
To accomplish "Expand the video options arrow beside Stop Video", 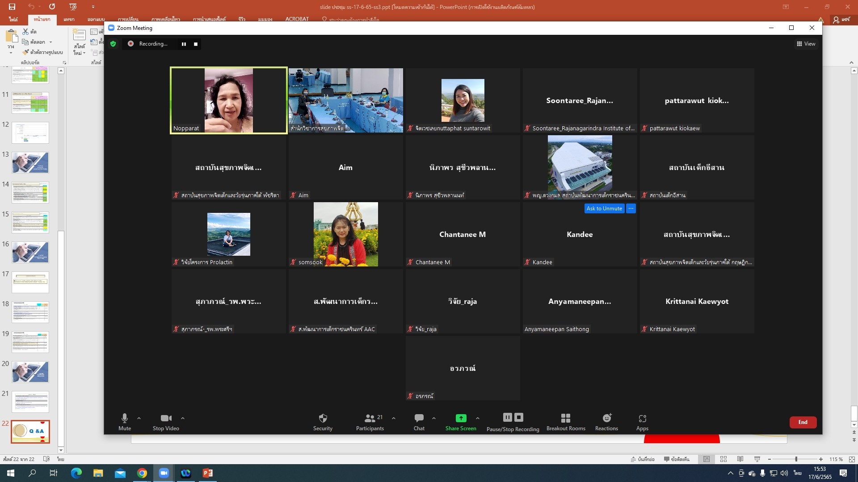I will [183, 418].
